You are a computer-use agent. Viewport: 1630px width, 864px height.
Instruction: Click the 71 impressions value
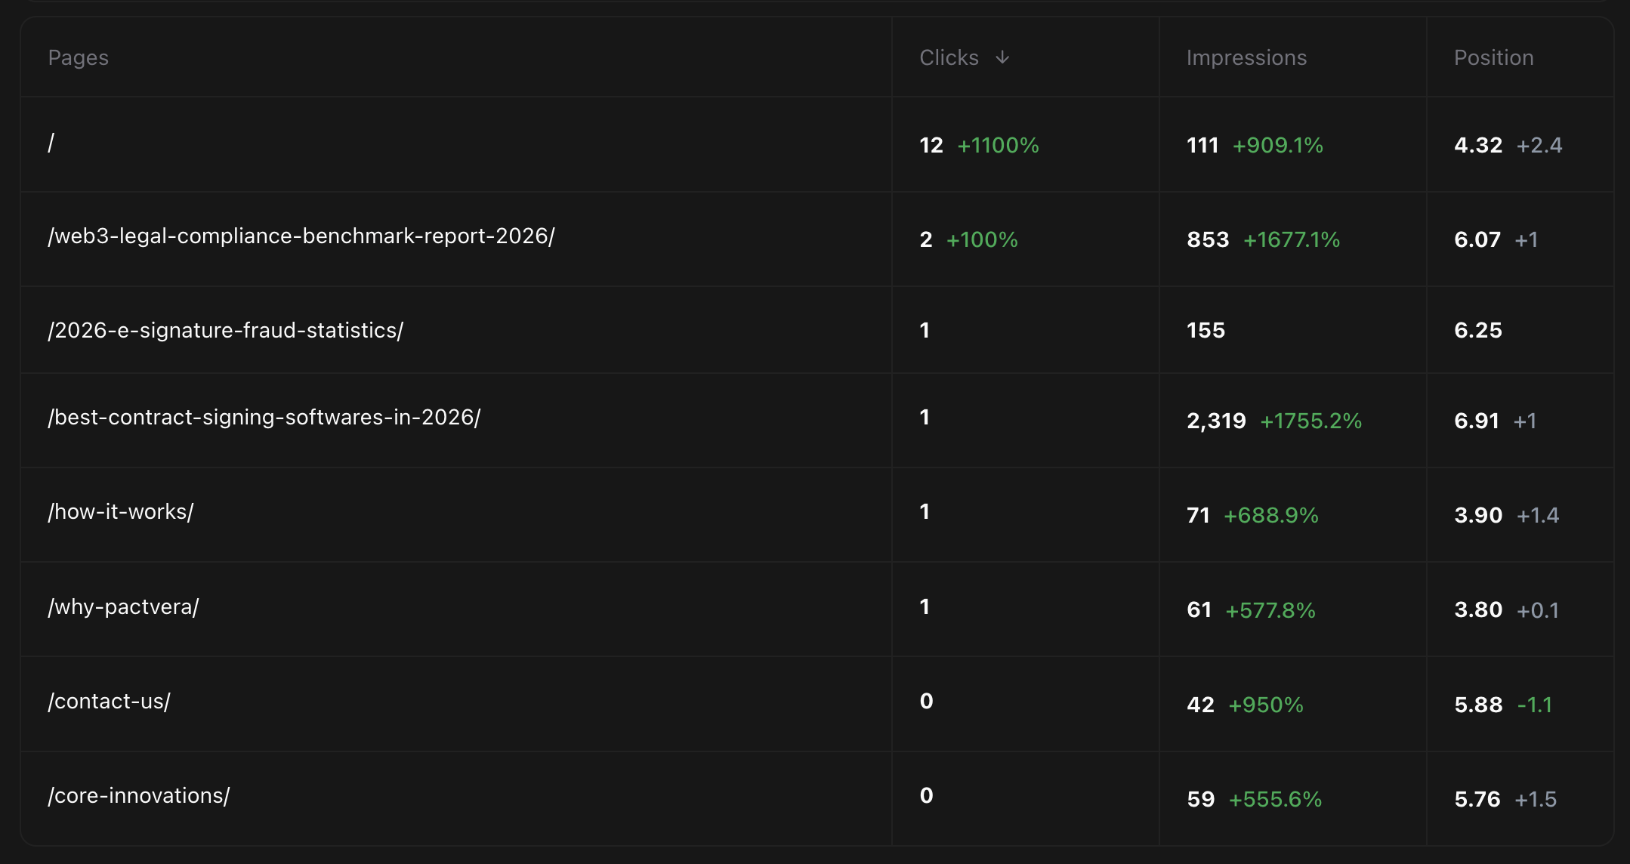pyautogui.click(x=1198, y=515)
